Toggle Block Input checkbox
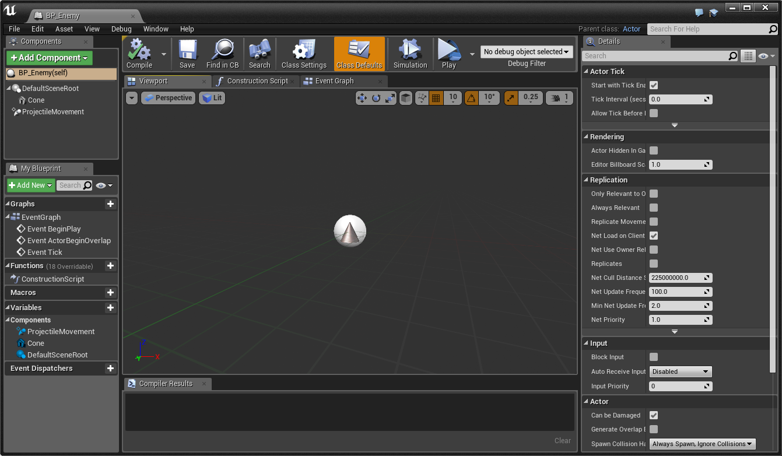This screenshot has height=456, width=782. [654, 357]
